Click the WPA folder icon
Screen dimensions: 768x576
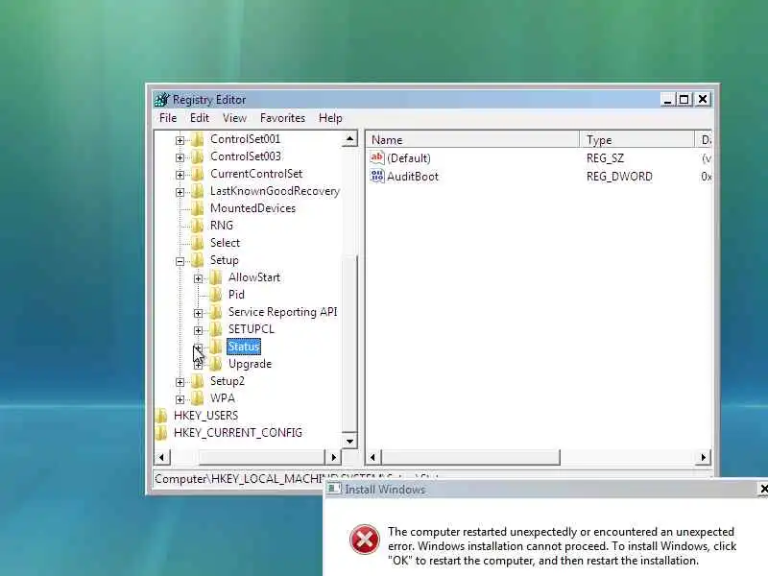click(198, 398)
